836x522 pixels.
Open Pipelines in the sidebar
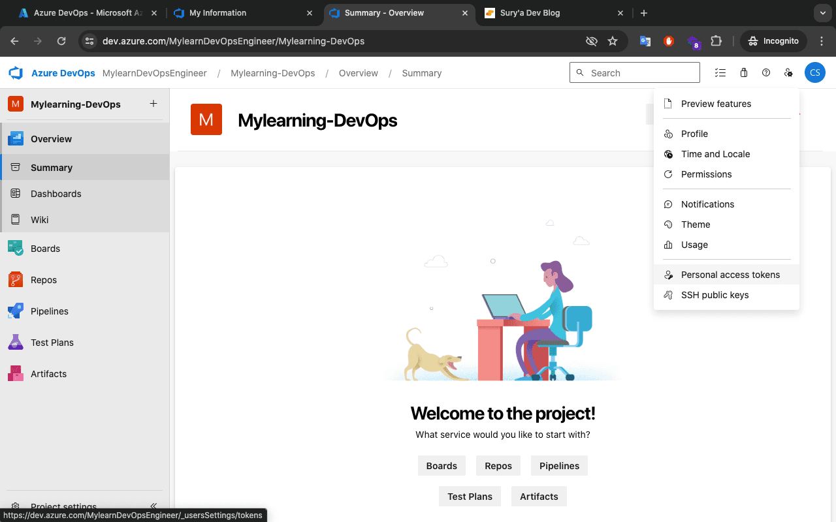click(85, 311)
